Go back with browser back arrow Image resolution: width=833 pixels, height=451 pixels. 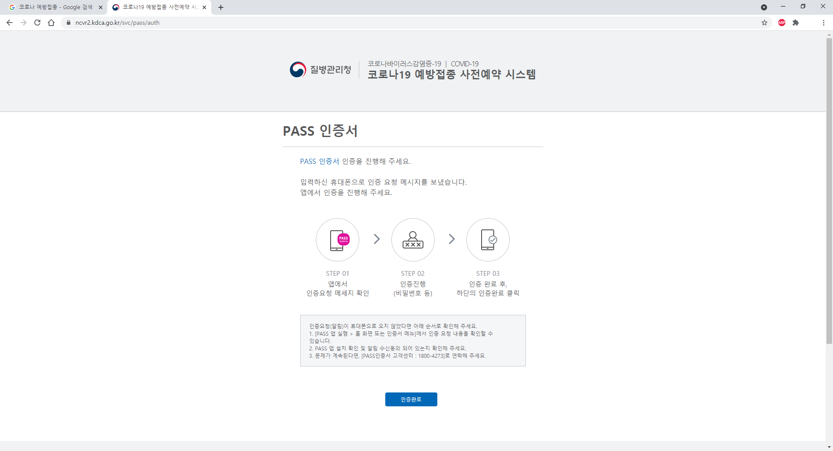pyautogui.click(x=10, y=23)
